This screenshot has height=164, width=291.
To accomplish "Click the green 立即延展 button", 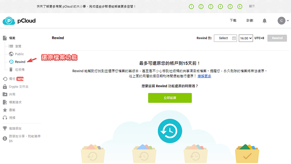I will point(170,98).
